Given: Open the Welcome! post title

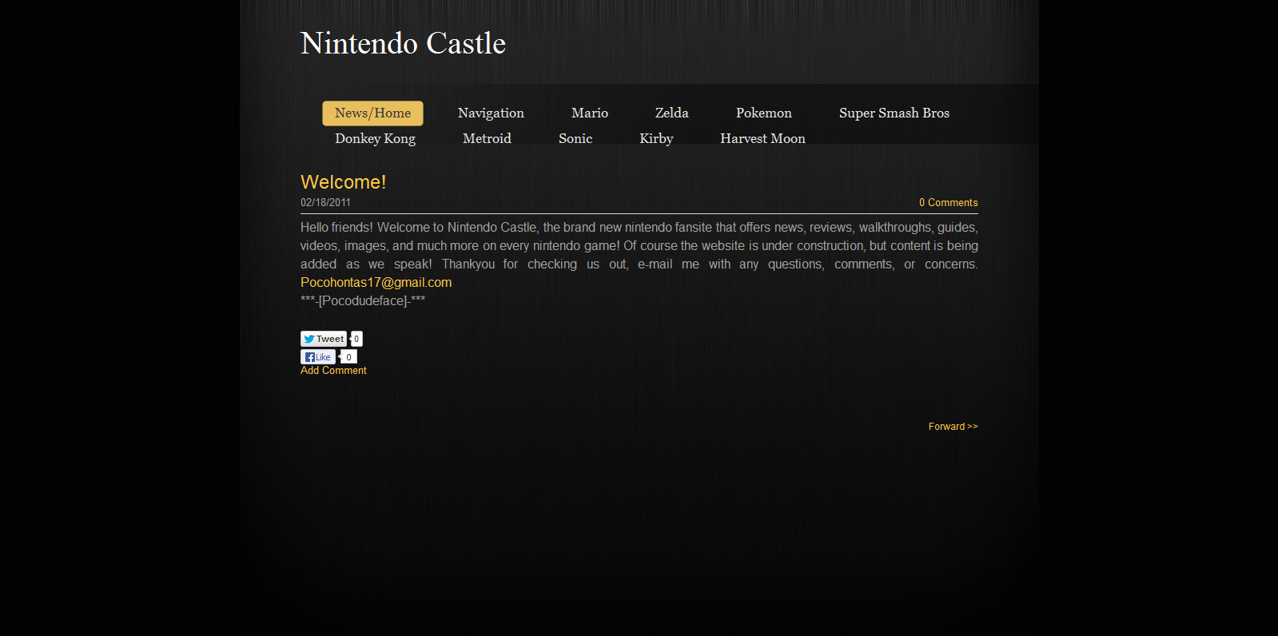Looking at the screenshot, I should coord(343,182).
